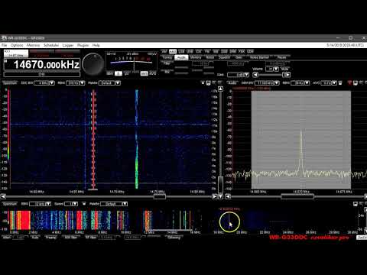Click the waterfall time-scale down arrow

tap(221, 196)
